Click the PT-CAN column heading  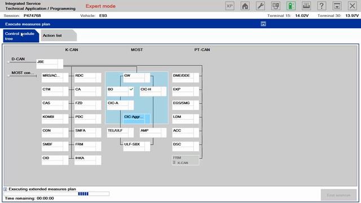point(202,50)
